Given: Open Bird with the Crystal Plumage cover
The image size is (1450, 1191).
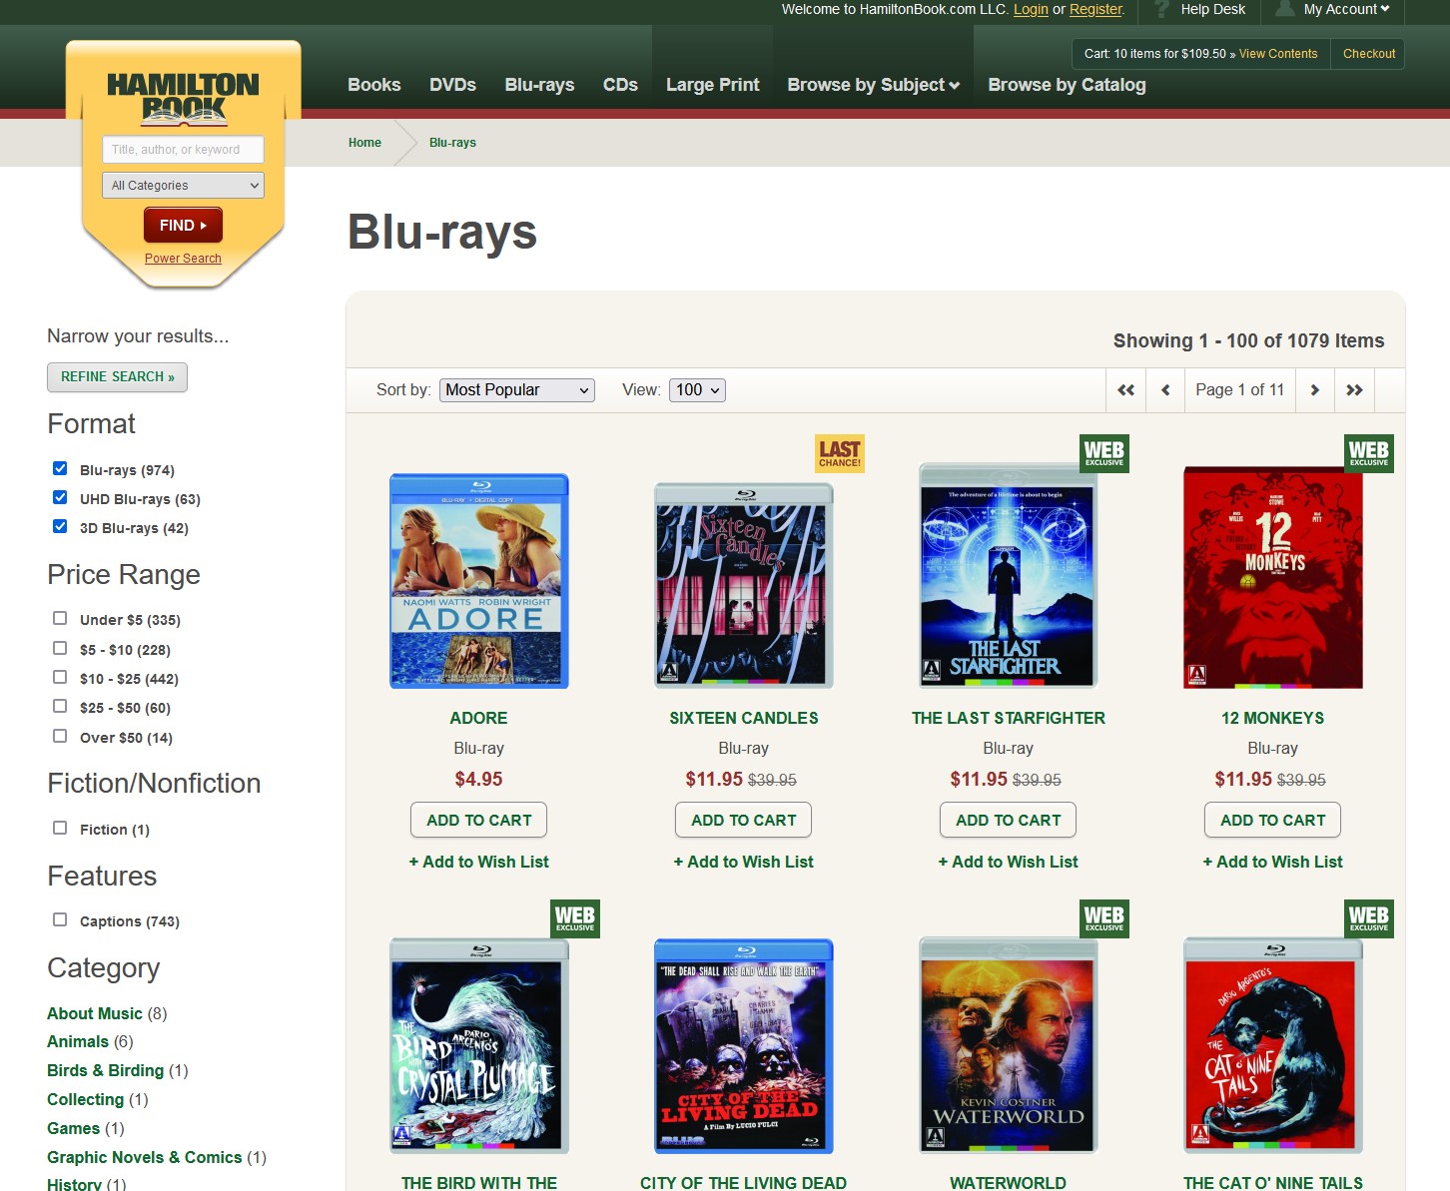Looking at the screenshot, I should point(479,1045).
